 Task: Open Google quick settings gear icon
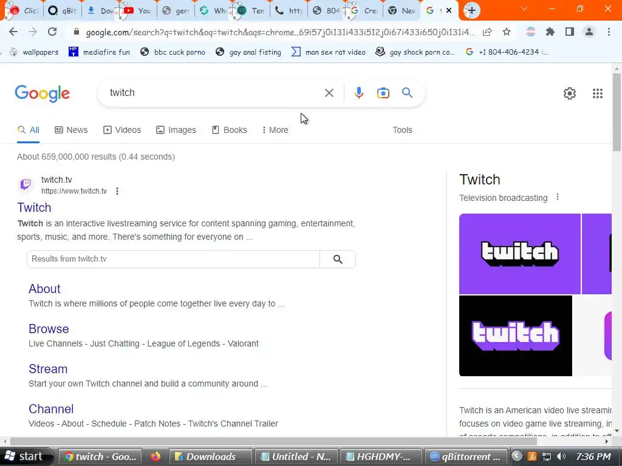point(570,93)
